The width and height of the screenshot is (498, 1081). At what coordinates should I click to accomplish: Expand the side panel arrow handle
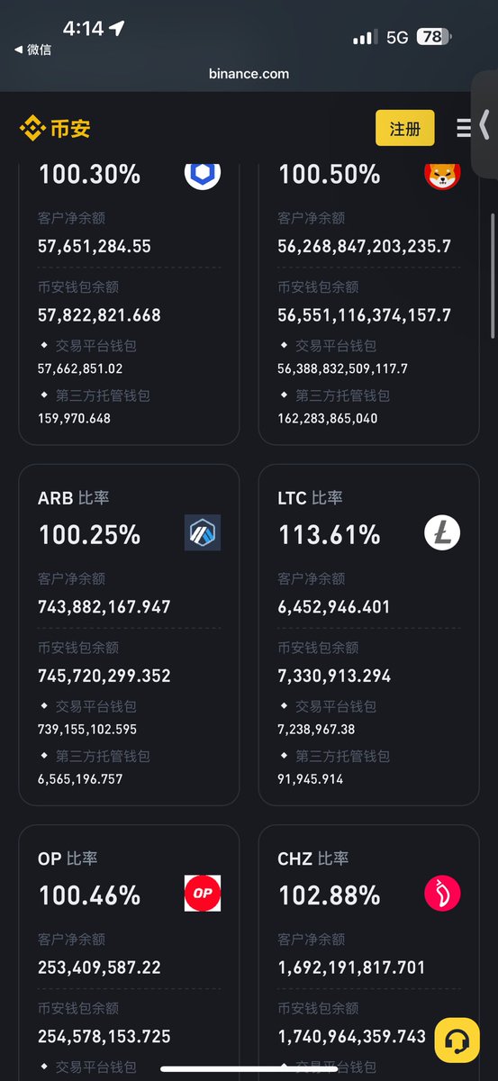point(484,126)
